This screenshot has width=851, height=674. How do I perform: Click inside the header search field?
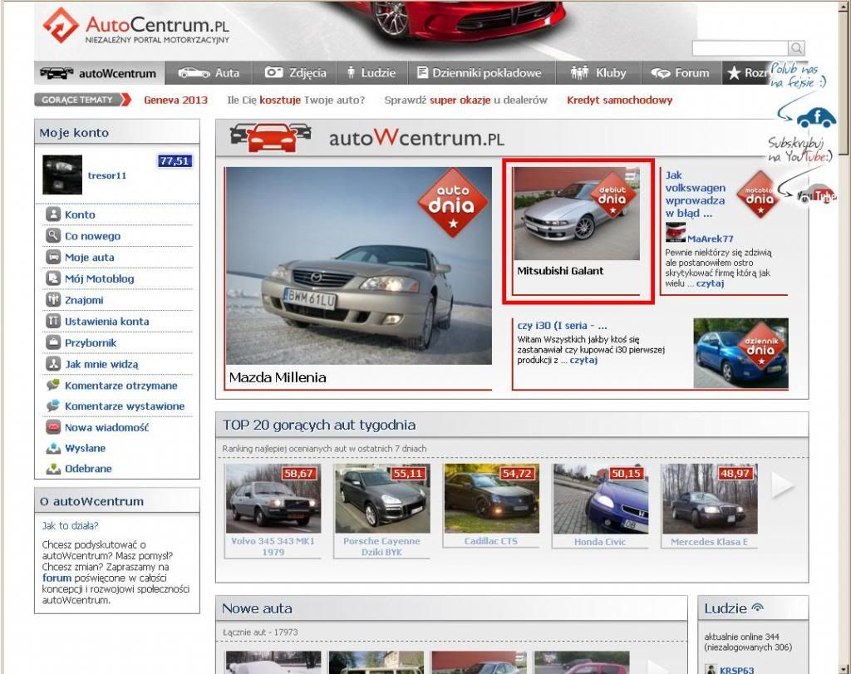740,47
